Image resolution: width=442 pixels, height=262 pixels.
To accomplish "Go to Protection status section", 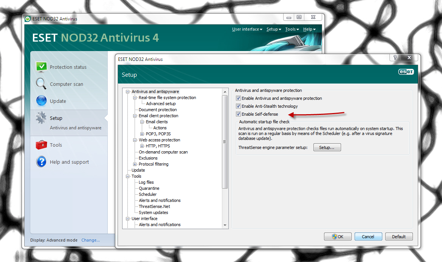I will pos(68,67).
